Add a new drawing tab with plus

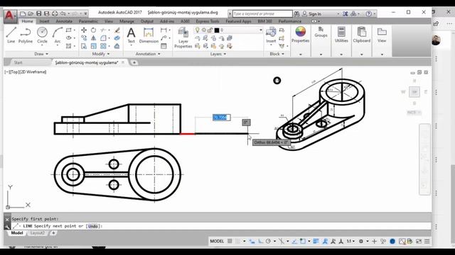coord(134,62)
